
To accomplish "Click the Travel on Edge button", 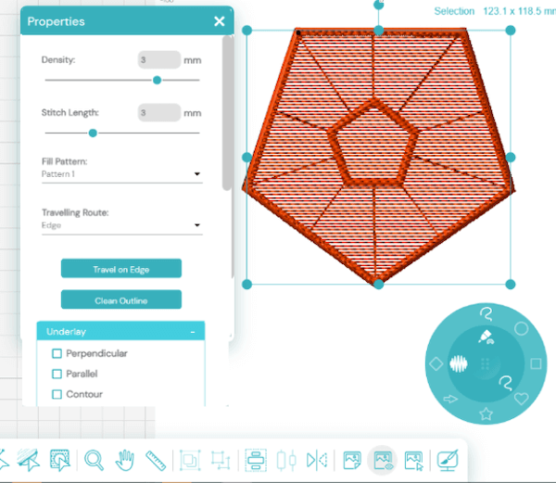I will tap(121, 269).
